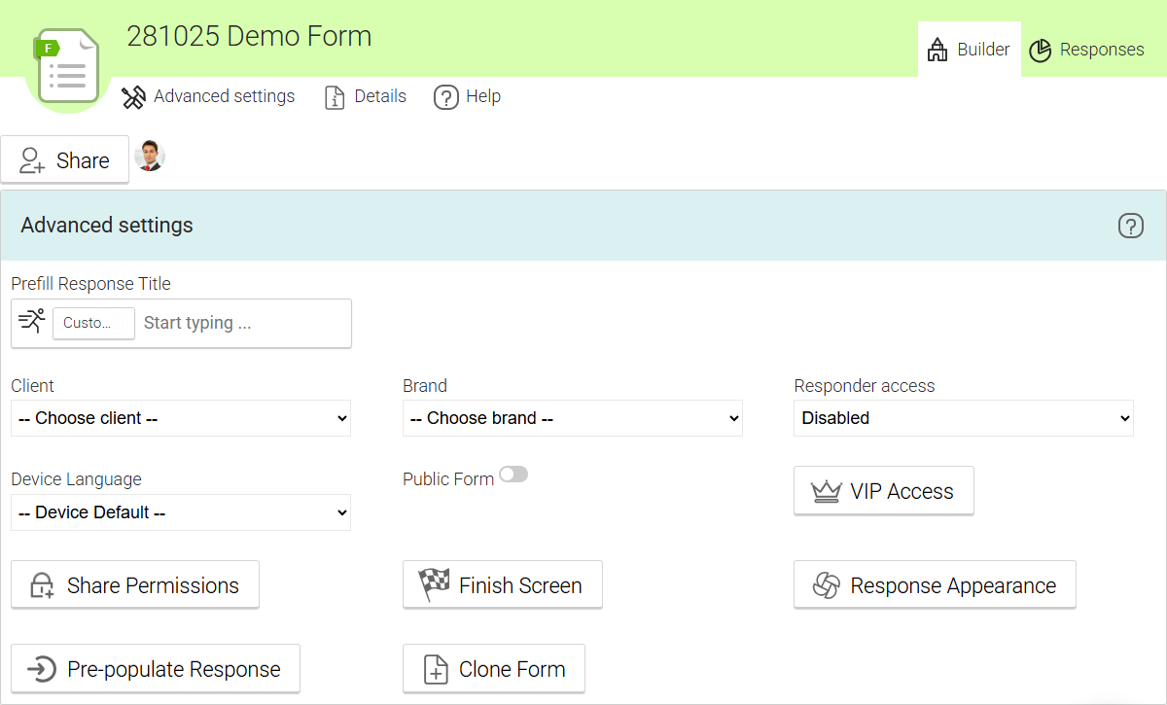Viewport: 1167px width, 705px height.
Task: Click Pre-populate Response button
Action: click(x=156, y=669)
